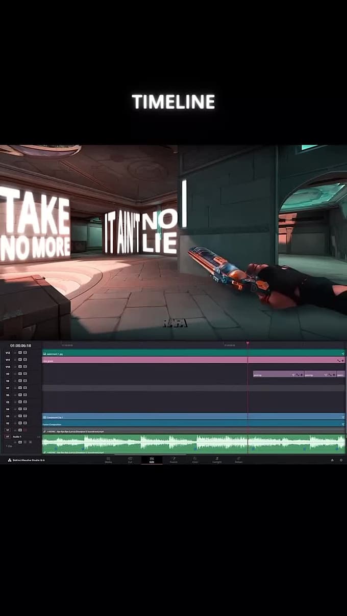
Task: Click the Home project manager icon
Action: point(332,460)
